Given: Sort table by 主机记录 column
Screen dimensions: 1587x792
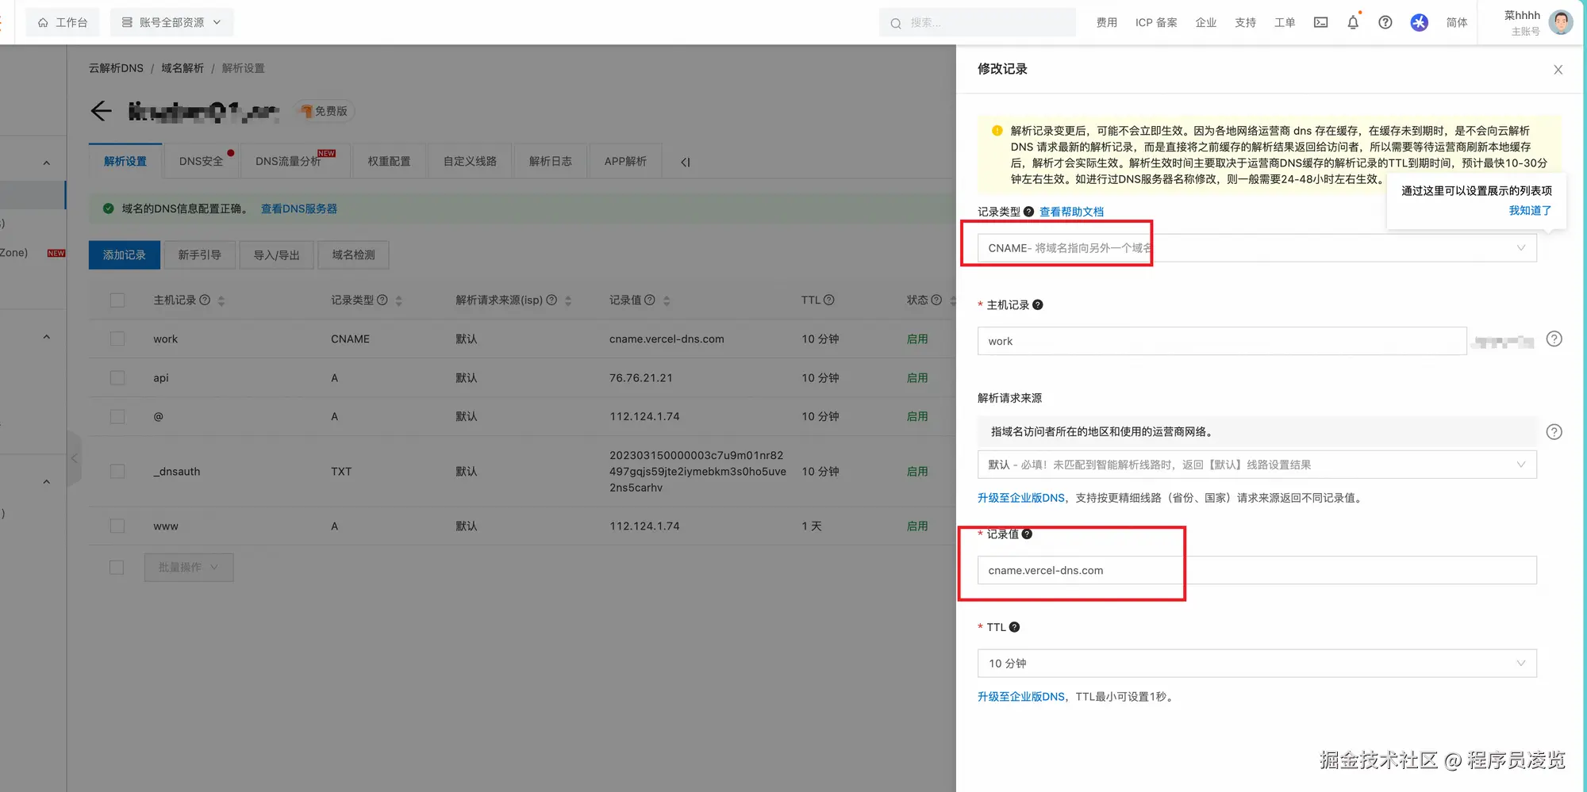Looking at the screenshot, I should pos(221,300).
